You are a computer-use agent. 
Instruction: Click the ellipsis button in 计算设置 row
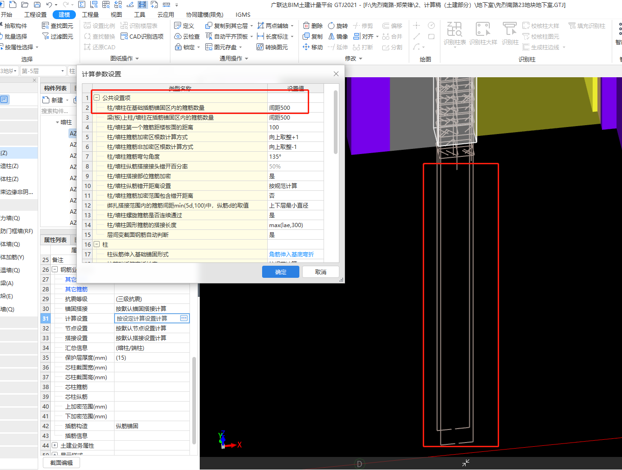(x=184, y=318)
